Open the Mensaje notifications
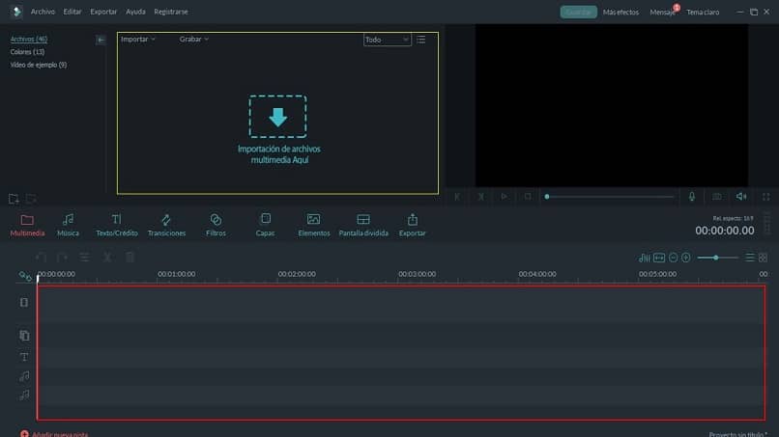 point(662,12)
